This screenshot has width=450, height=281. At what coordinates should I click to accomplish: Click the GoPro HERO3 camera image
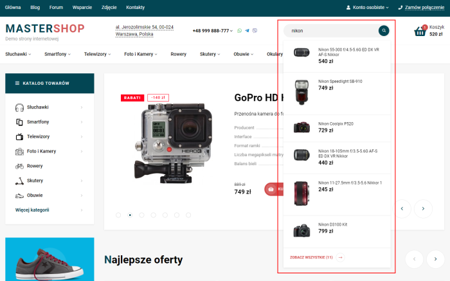click(x=173, y=143)
